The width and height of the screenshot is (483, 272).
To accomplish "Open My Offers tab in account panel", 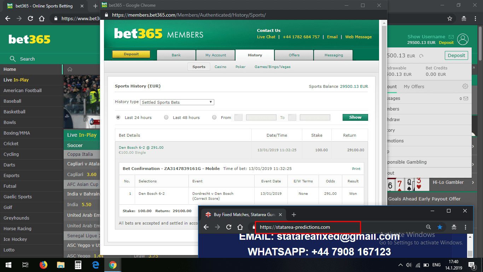I will [x=414, y=86].
